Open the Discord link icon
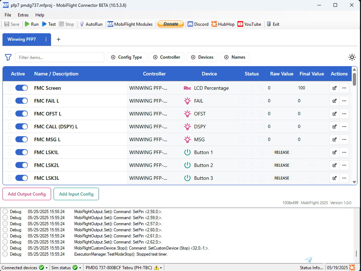The image size is (361, 271). click(x=191, y=24)
